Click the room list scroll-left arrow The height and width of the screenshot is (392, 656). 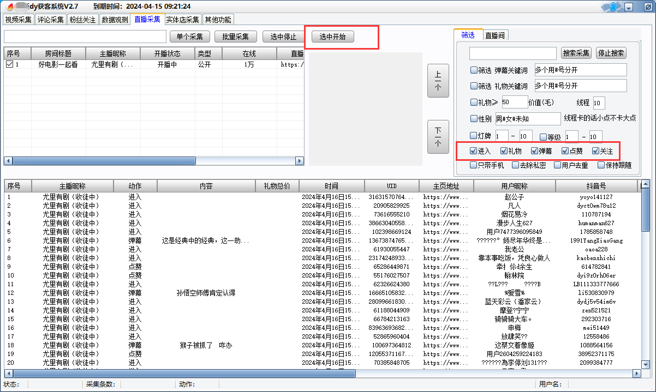click(8, 161)
